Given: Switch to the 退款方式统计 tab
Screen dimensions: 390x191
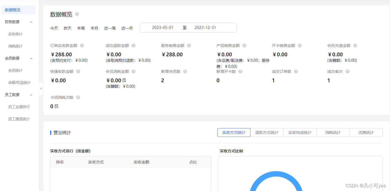Looking at the screenshot, I should (267, 132).
